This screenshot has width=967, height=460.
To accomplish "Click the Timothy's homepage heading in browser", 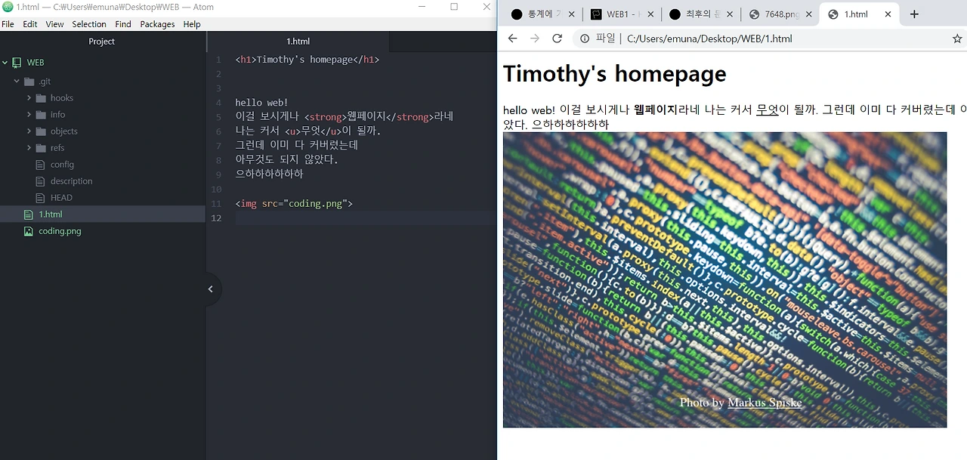I will point(614,73).
